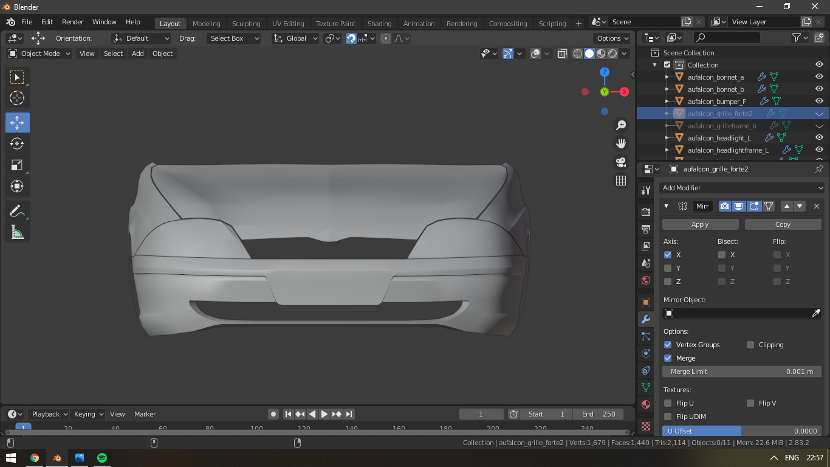Click the Apply modifier button
830x467 pixels.
click(x=700, y=224)
